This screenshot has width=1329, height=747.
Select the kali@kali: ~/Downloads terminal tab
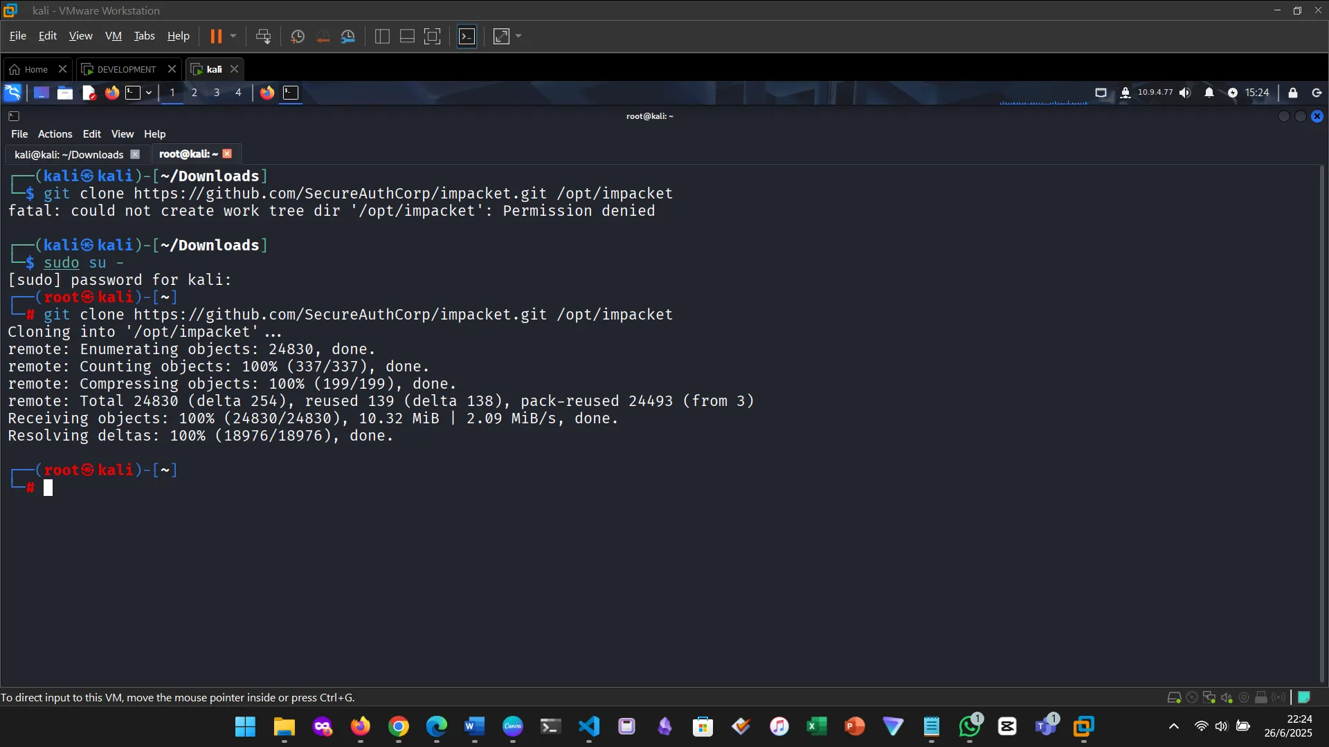coord(68,154)
